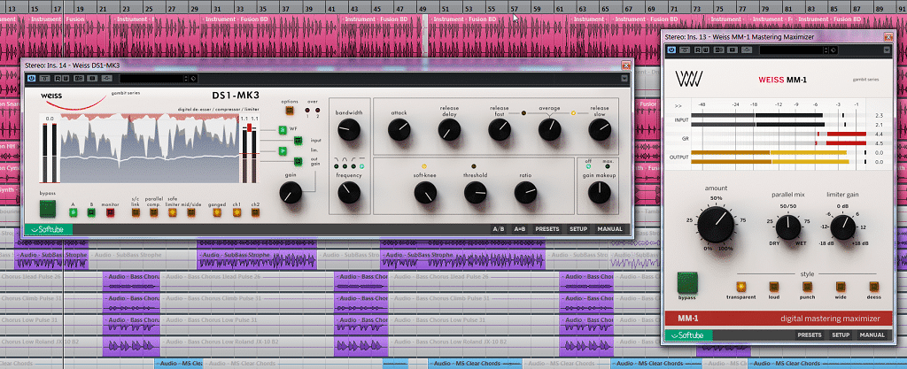The height and width of the screenshot is (369, 907).
Task: Select the high-pass filter shape LED
Action: tap(353, 166)
